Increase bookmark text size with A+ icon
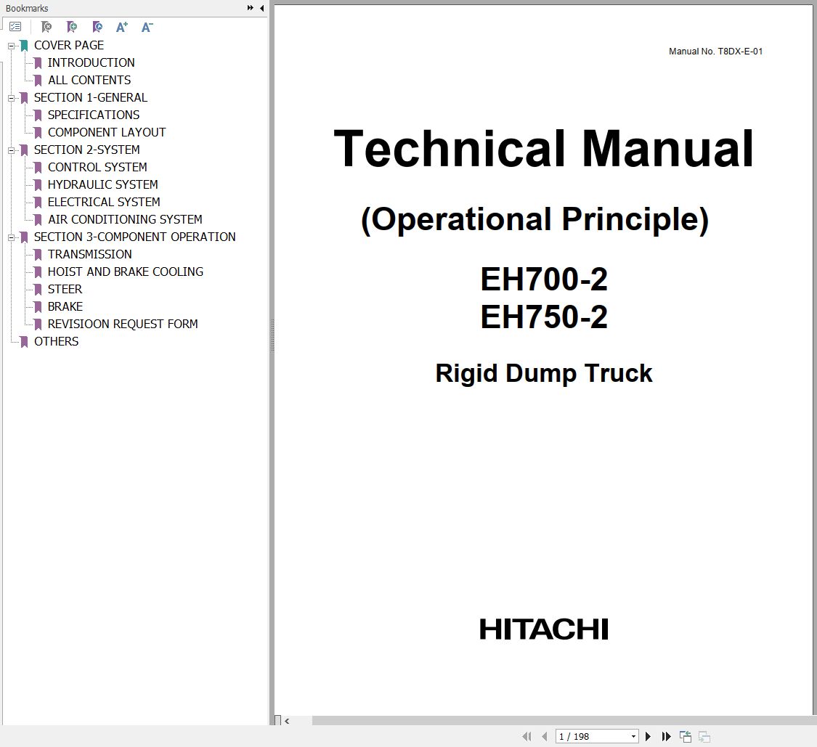 [122, 27]
